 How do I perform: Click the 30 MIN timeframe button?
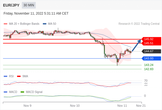pyautogui.click(x=29, y=5)
